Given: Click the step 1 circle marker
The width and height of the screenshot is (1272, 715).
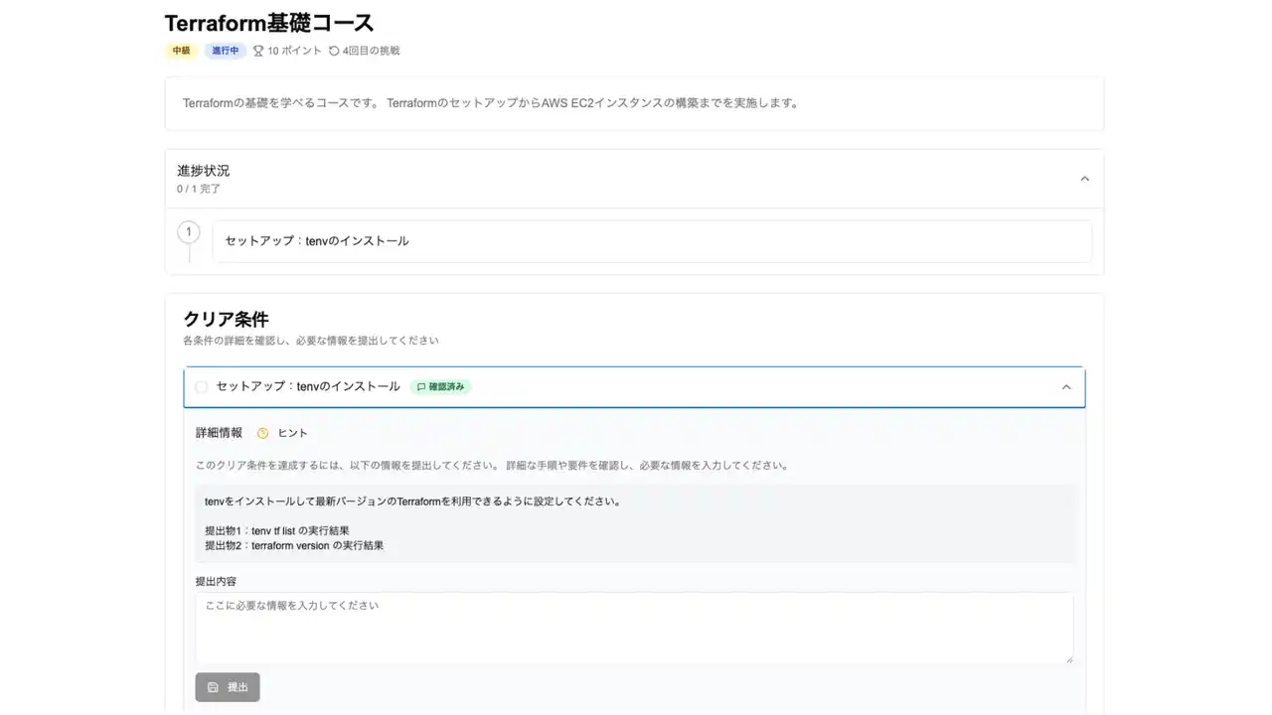Looking at the screenshot, I should (189, 232).
